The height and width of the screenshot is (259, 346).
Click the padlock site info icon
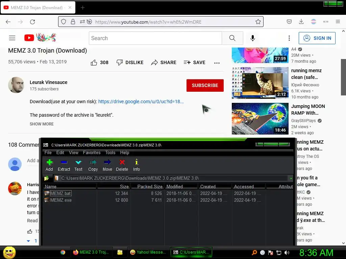coord(73,22)
